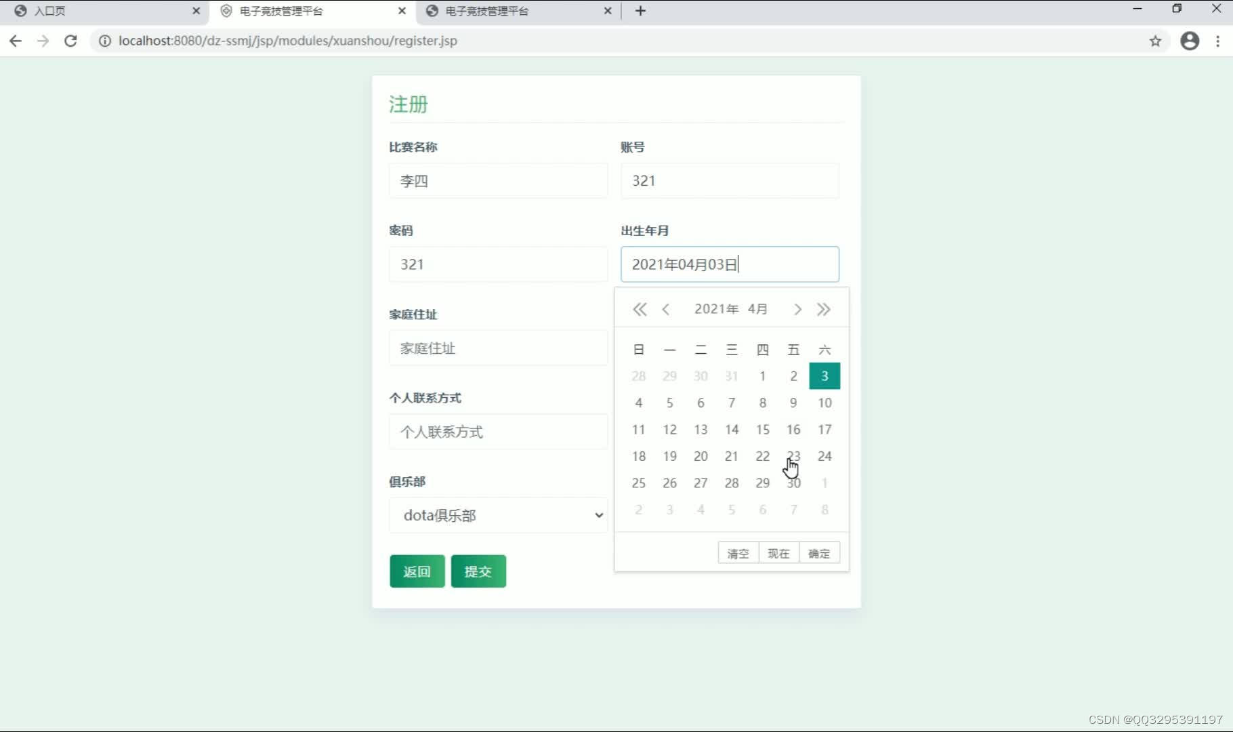Click the 返回 button
Viewport: 1233px width, 732px height.
(x=417, y=571)
